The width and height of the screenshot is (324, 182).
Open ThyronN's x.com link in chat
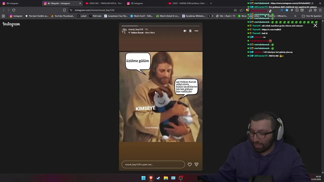pyautogui.click(x=271, y=30)
